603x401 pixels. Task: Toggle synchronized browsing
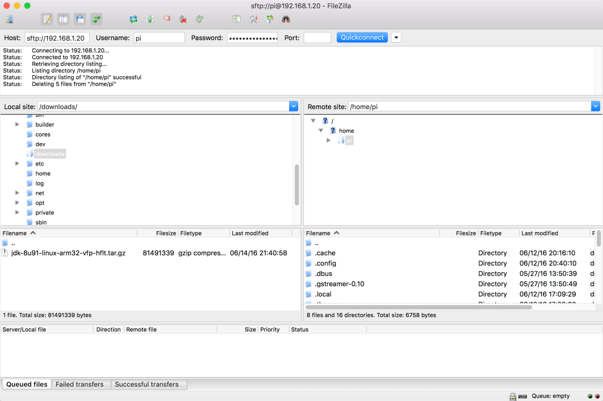coord(270,19)
